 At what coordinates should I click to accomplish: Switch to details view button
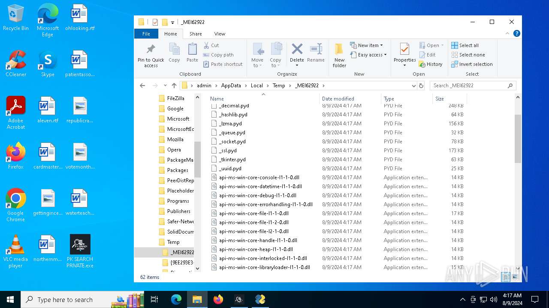coord(506,277)
